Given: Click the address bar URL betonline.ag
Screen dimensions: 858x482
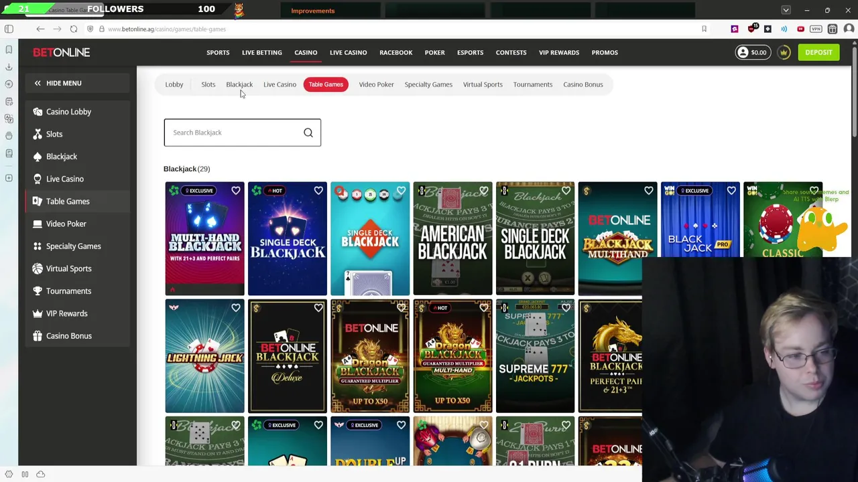Looking at the screenshot, I should pos(167,29).
